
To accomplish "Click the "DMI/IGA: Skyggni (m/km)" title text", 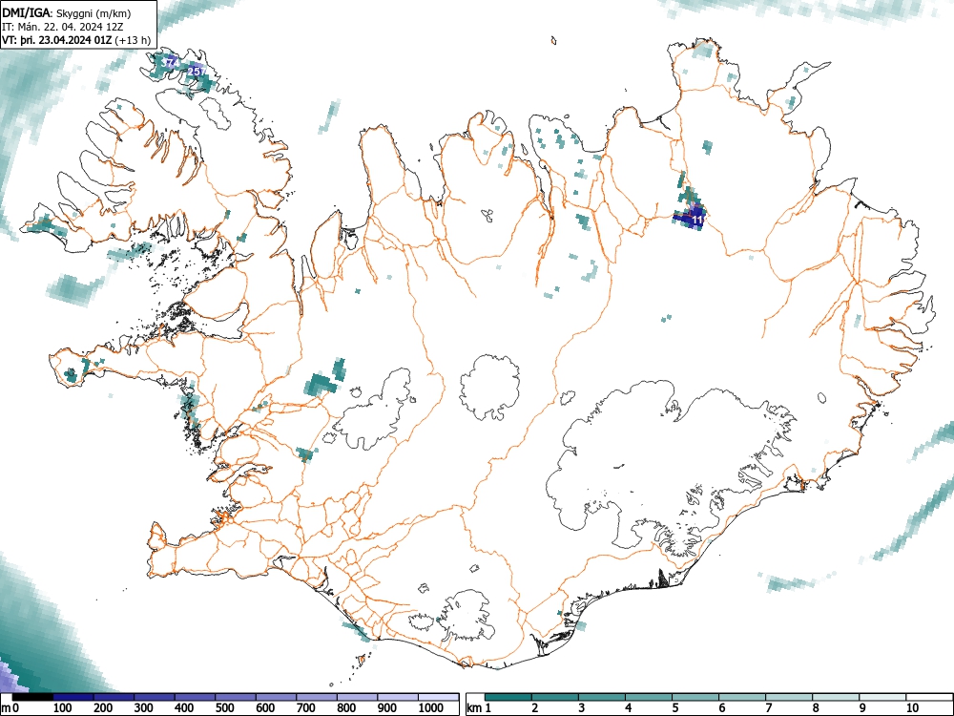I will 67,12.
